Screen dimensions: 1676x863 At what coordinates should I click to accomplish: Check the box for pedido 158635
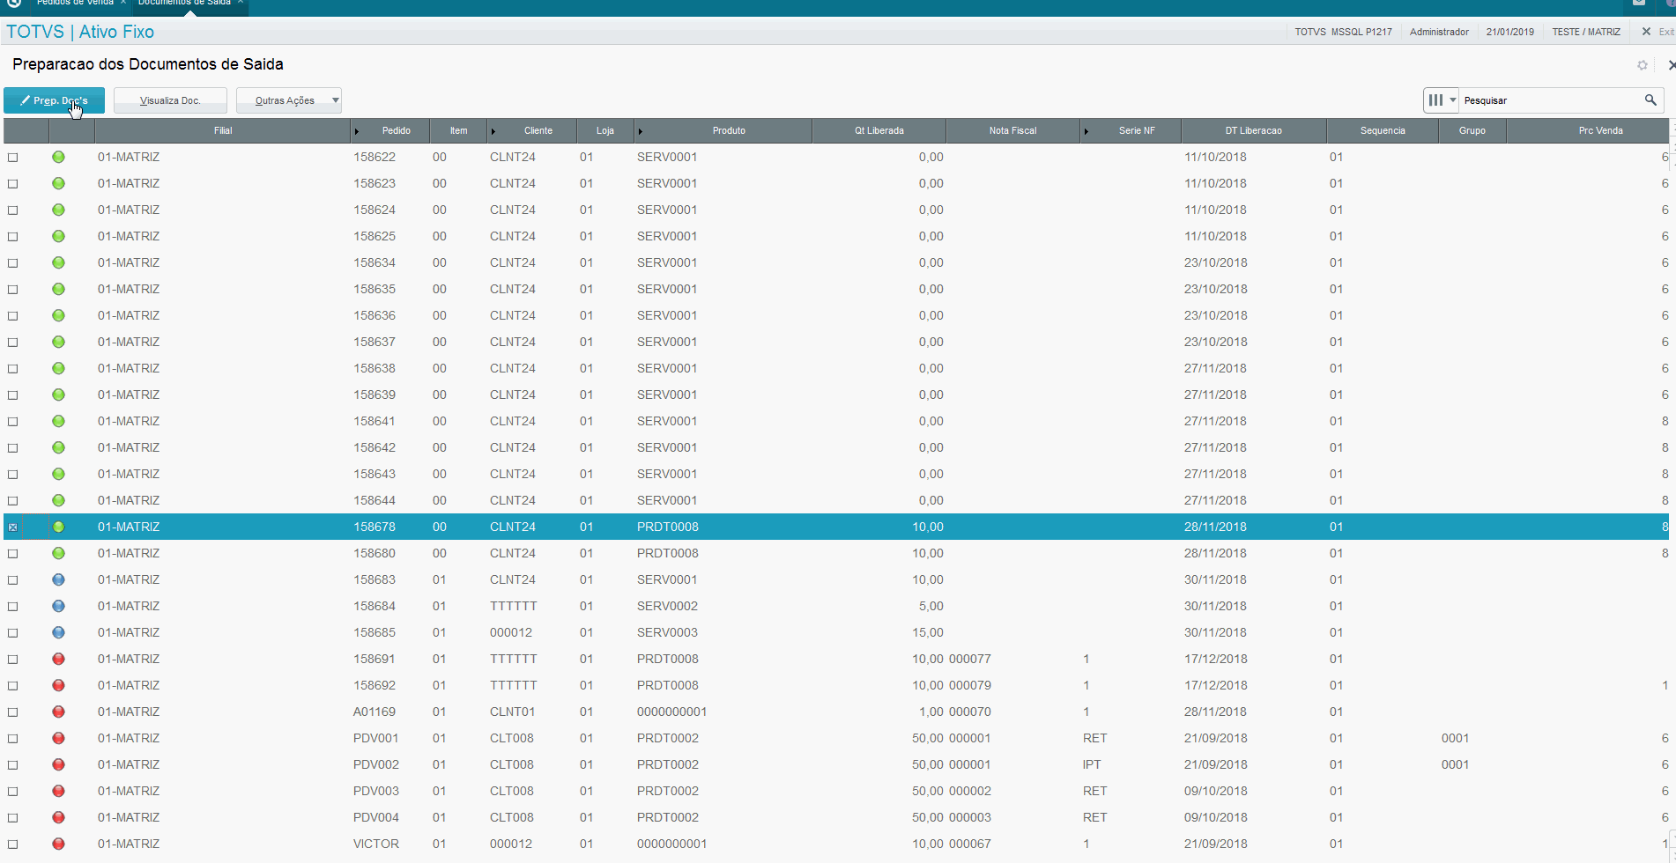pos(12,290)
